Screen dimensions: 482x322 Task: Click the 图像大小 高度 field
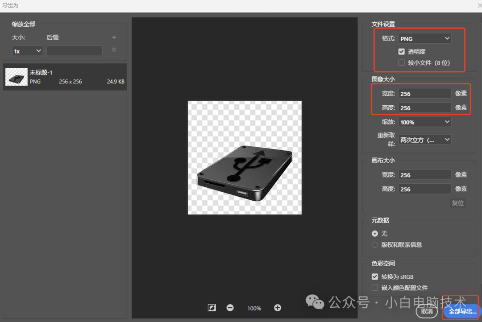click(424, 108)
